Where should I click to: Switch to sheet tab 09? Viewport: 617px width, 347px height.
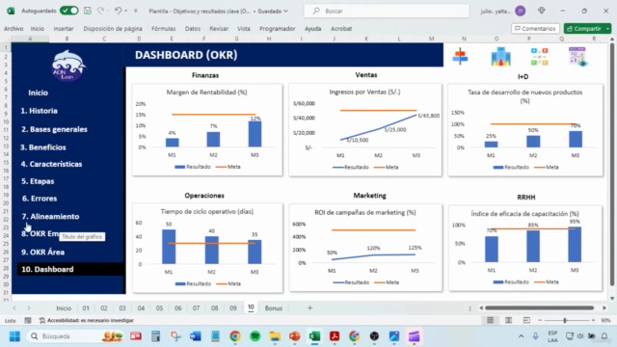[x=233, y=308]
